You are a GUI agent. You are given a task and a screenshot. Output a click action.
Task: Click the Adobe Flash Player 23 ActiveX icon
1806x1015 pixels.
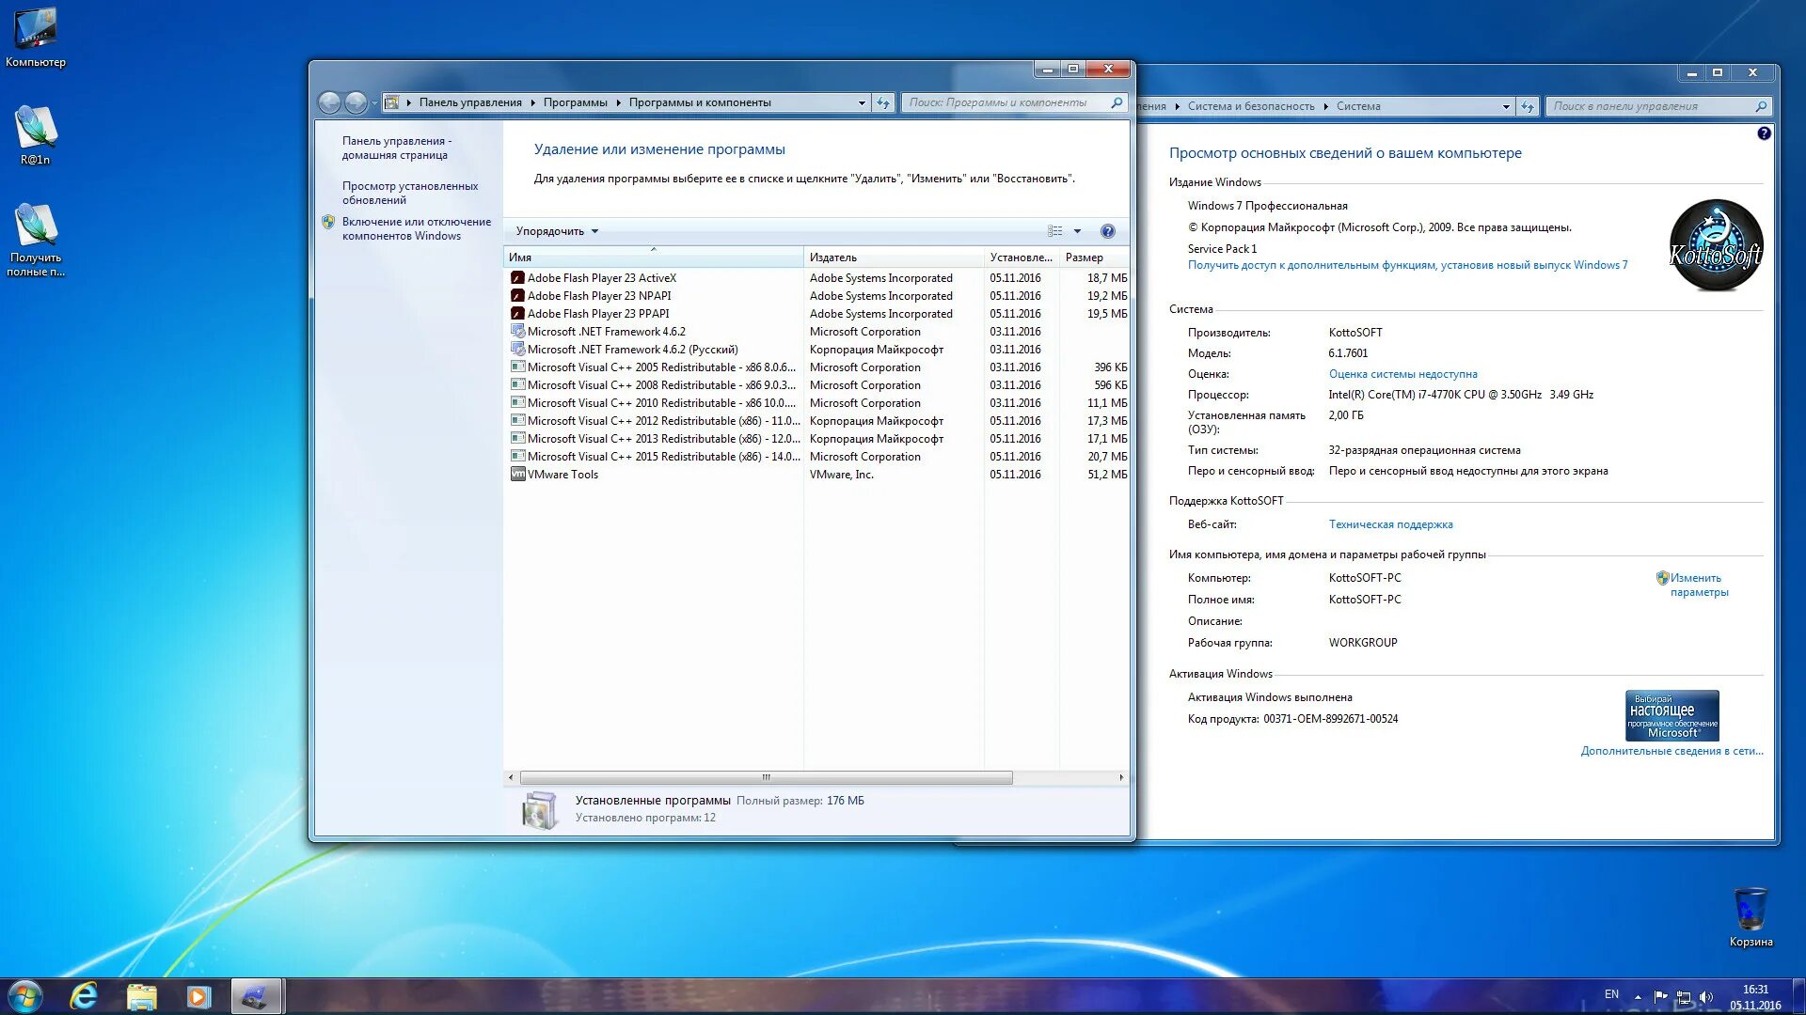[x=517, y=278]
